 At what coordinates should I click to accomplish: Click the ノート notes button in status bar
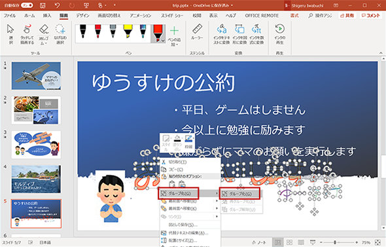click(x=258, y=242)
